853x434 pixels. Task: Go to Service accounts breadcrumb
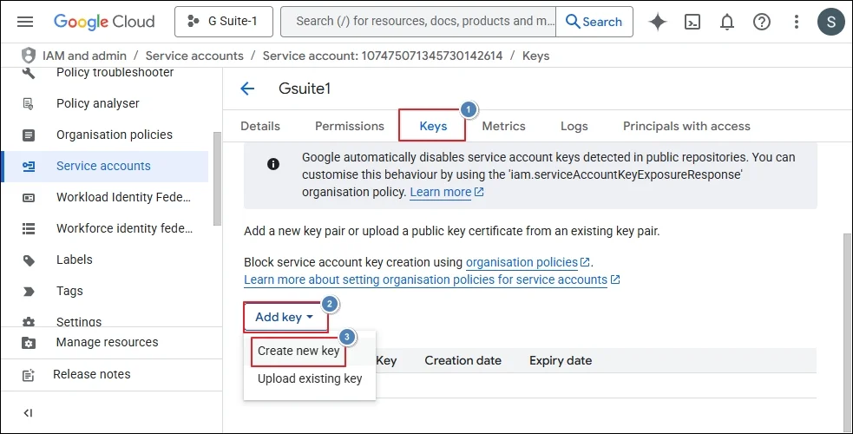point(194,56)
